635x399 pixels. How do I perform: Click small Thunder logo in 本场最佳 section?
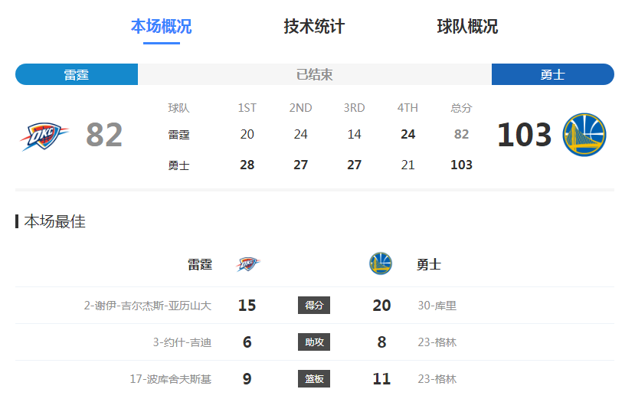[247, 264]
